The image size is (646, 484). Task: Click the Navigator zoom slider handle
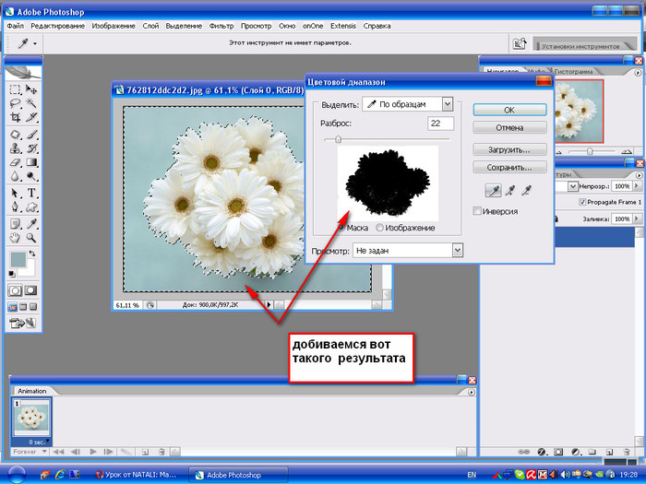click(590, 151)
